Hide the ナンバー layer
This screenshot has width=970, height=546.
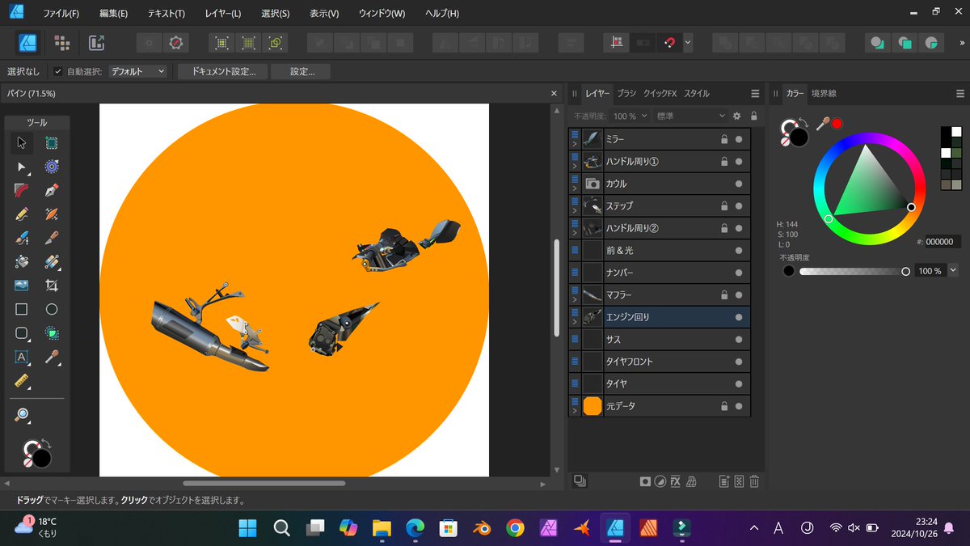[739, 273]
